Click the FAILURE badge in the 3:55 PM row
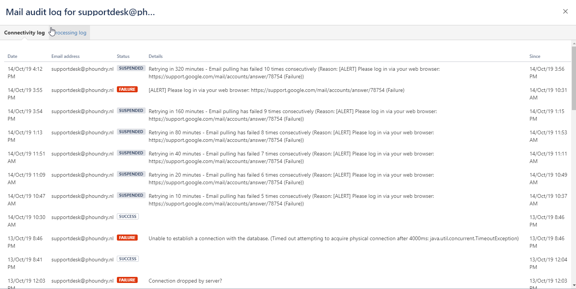Screen dimensions: 576x289 point(127,89)
